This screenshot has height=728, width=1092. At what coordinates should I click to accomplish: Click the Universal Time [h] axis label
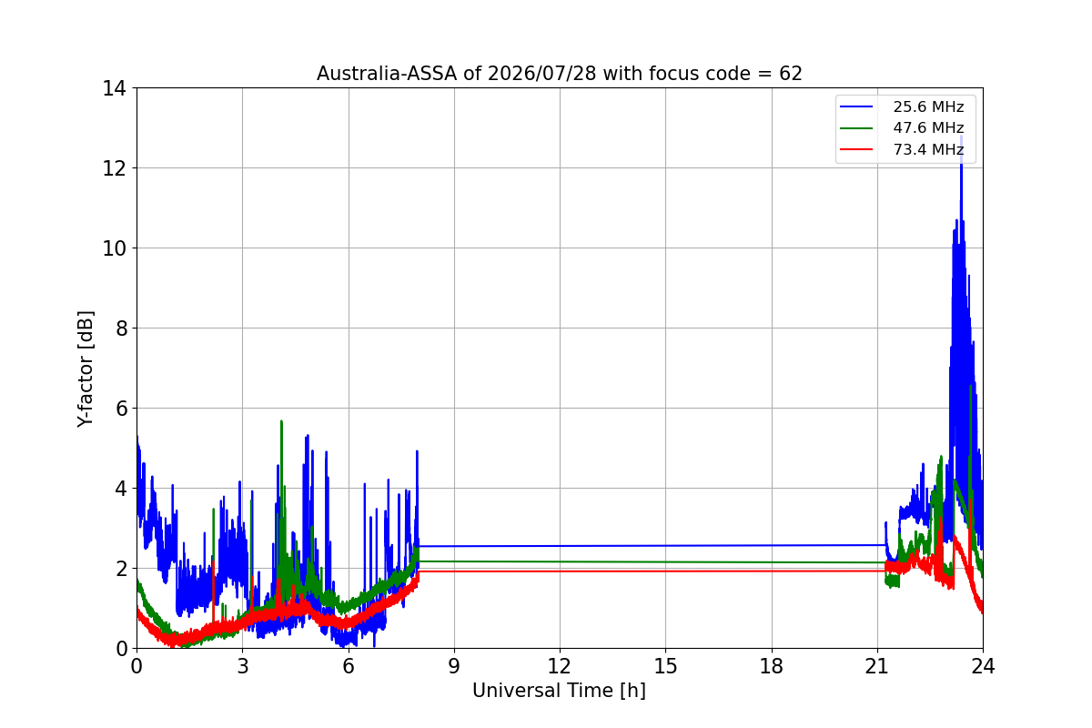click(x=559, y=691)
